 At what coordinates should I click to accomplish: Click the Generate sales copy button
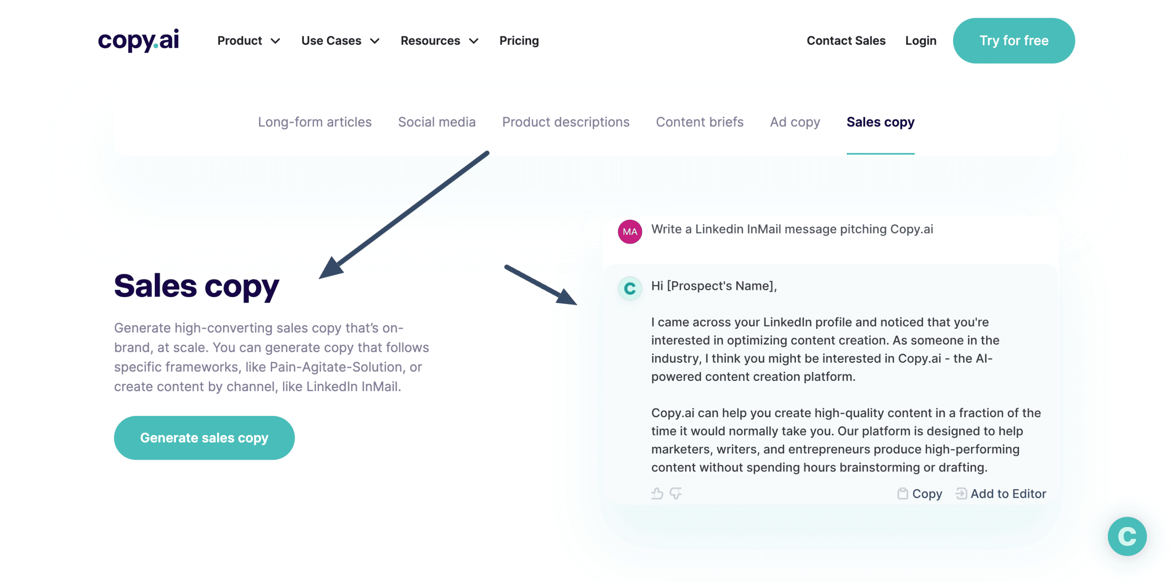tap(204, 437)
